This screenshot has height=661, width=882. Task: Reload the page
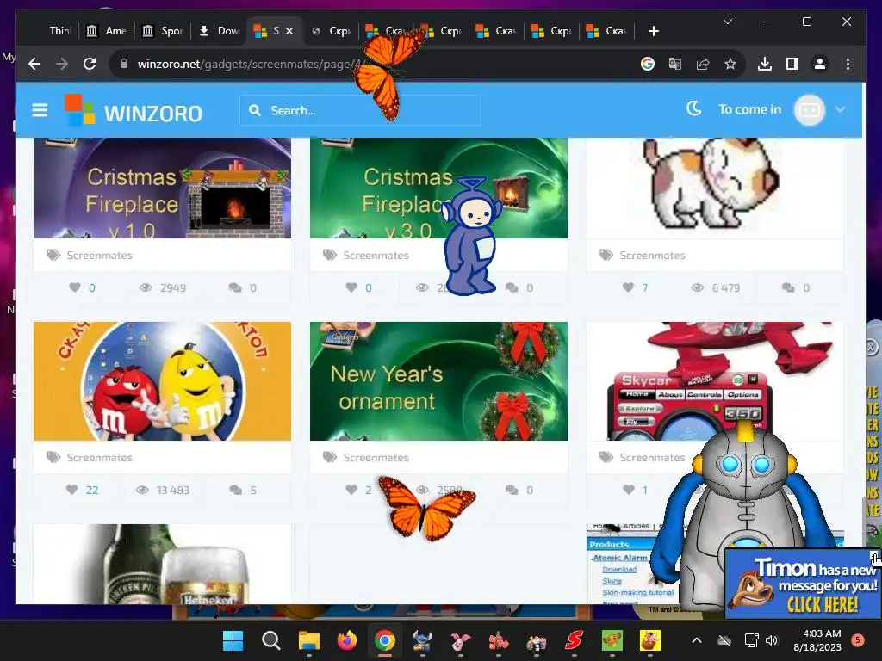point(90,64)
